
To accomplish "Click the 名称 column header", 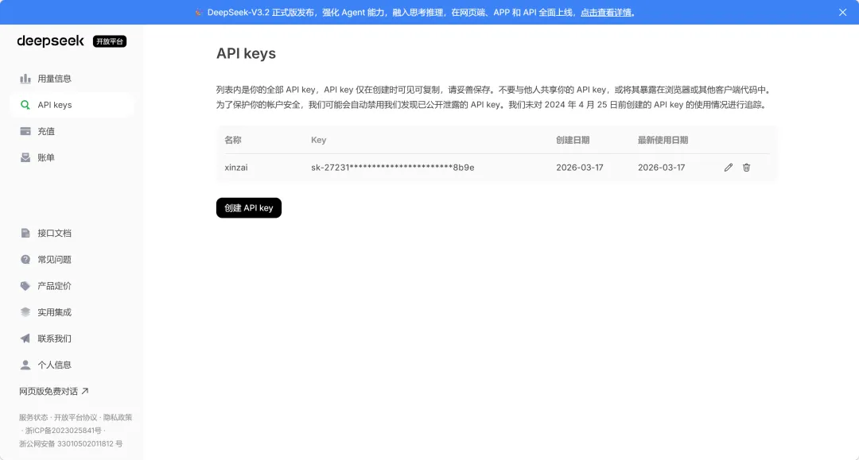I will pyautogui.click(x=233, y=140).
